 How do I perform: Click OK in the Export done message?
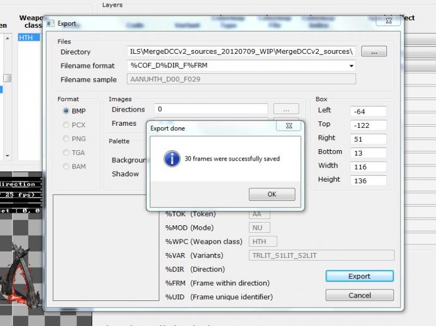pyautogui.click(x=272, y=194)
